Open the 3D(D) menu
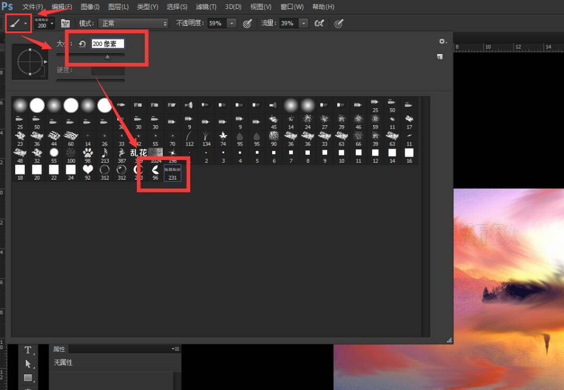 pyautogui.click(x=233, y=7)
